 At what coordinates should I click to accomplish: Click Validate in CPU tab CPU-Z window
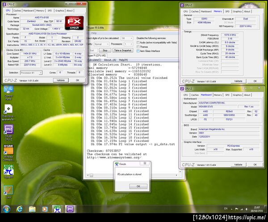[x=60, y=80]
